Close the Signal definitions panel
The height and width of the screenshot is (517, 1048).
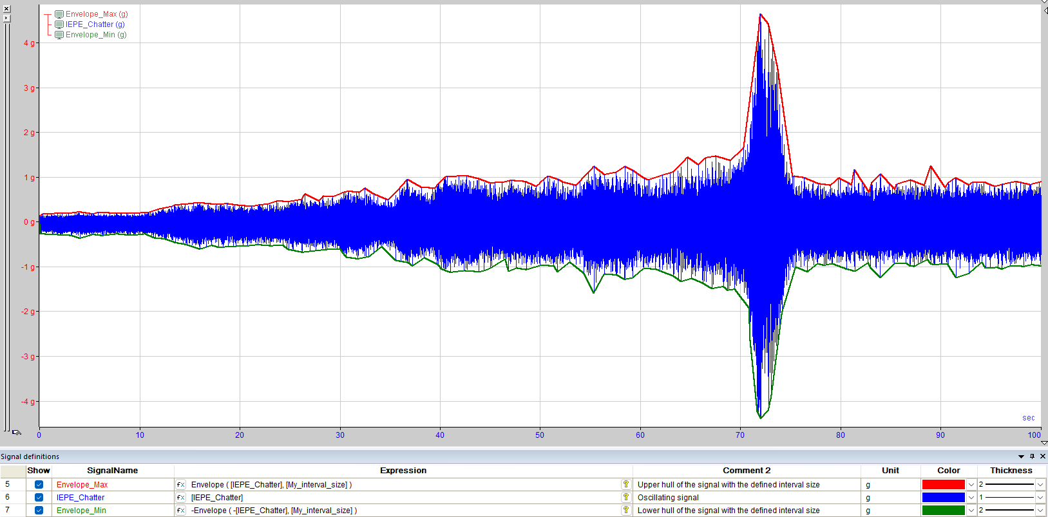pos(1043,456)
